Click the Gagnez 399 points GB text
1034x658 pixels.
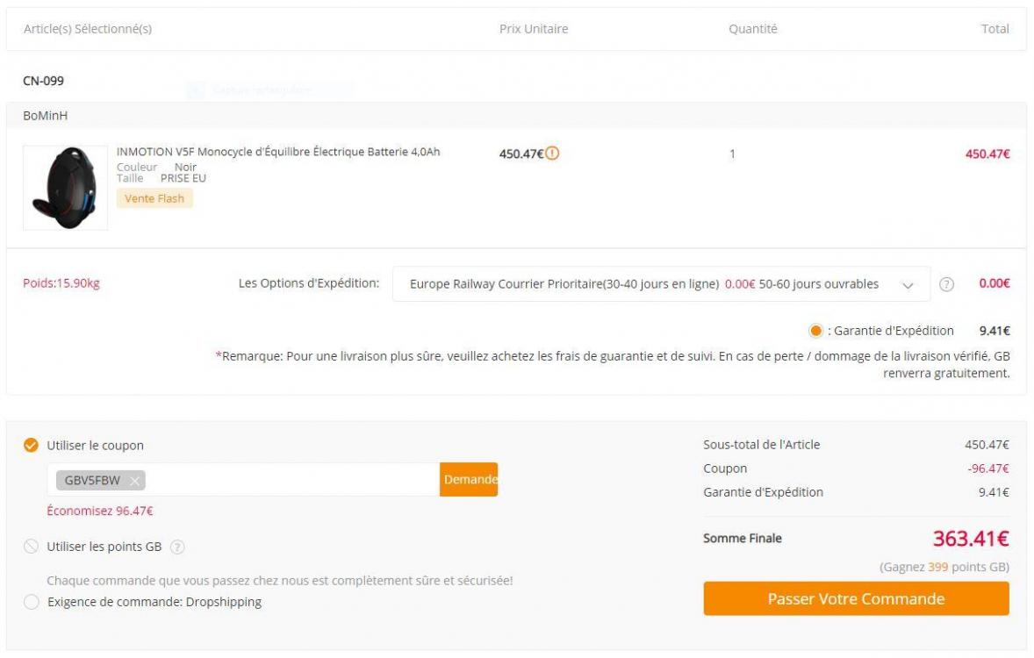944,567
